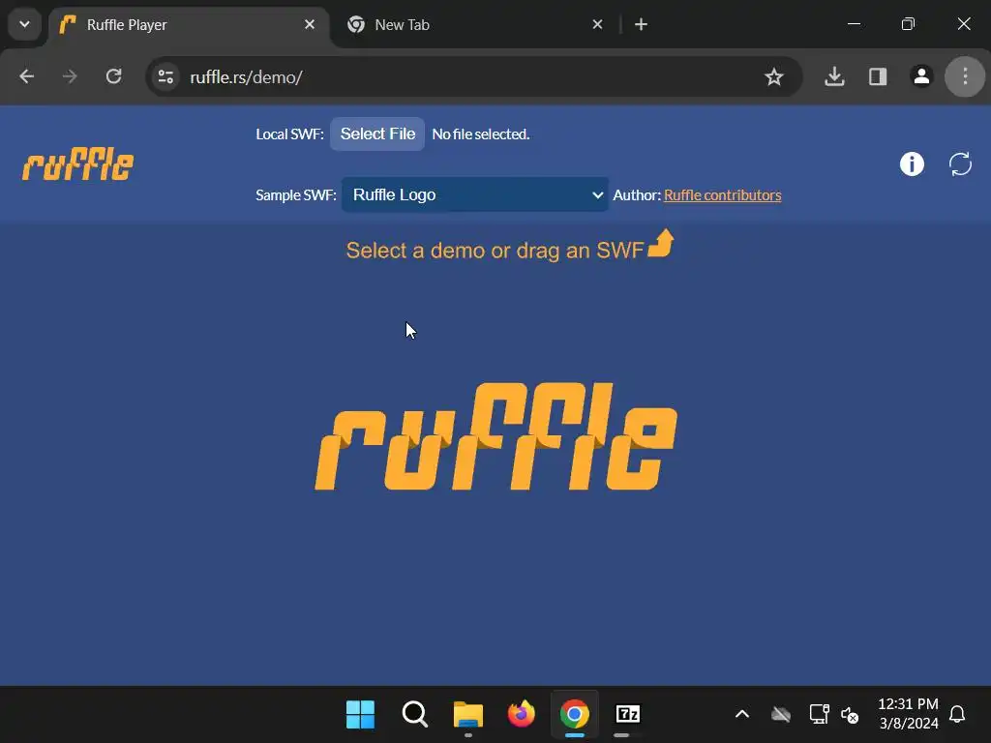The height and width of the screenshot is (743, 991).
Task: Open the Ruffle contributors link
Action: tap(722, 195)
